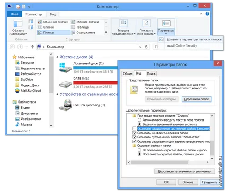Toggle Скрывать пустые диски checkbox
The image size is (230, 194).
tap(135, 137)
